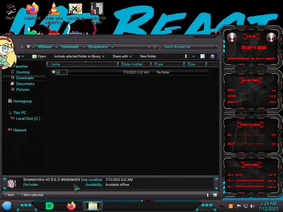Click inside the folder rename text box
Image resolution: width=283 pixels, height=212 pixels.
click(x=62, y=72)
